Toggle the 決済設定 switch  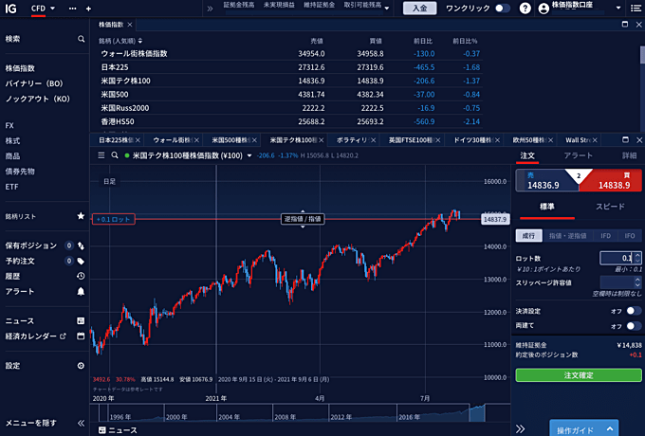634,311
